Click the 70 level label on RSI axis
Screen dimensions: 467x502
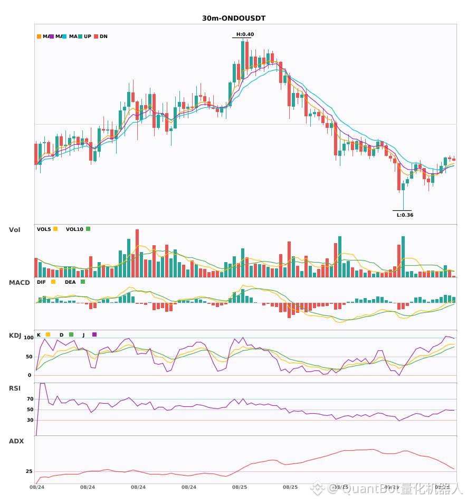pos(30,399)
